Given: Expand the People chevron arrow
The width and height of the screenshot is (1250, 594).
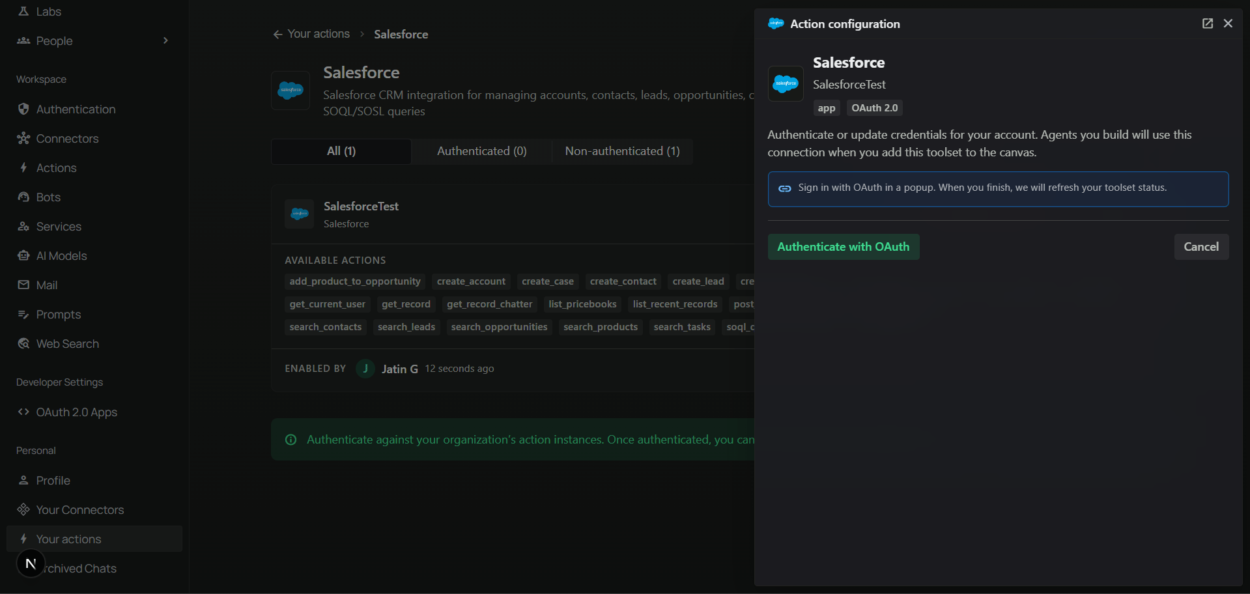Looking at the screenshot, I should pyautogui.click(x=165, y=40).
